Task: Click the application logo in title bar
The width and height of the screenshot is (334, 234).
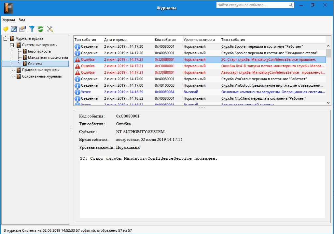Action: 8,8
